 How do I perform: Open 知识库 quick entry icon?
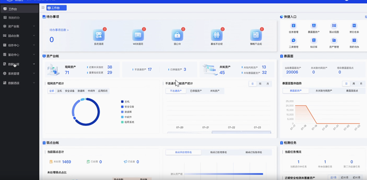[x=314, y=40]
